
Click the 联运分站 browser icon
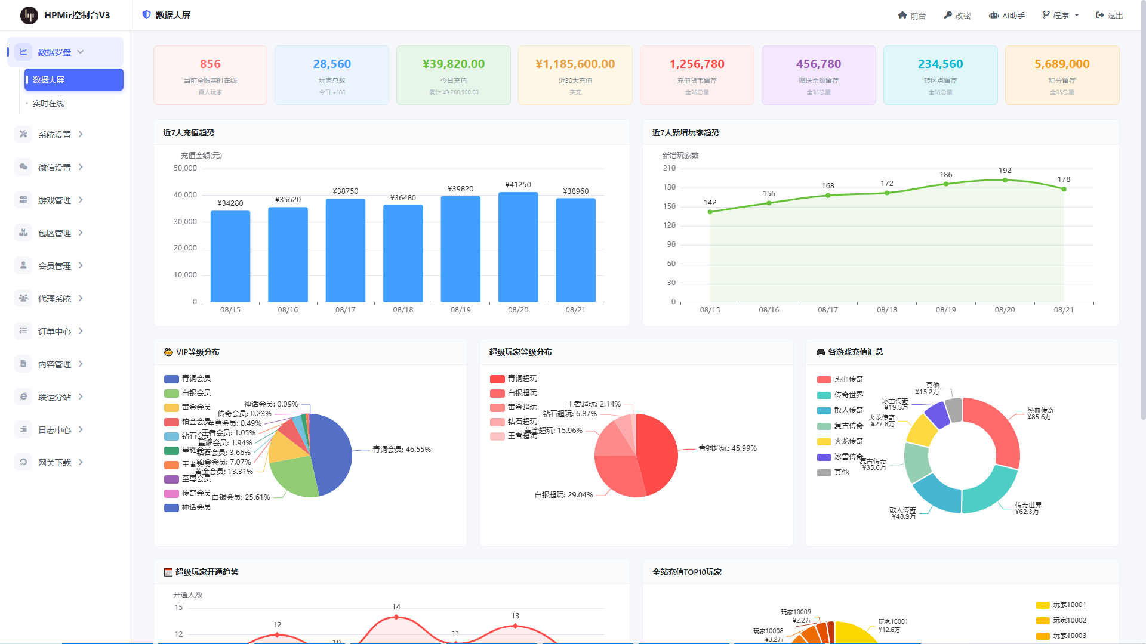(23, 397)
